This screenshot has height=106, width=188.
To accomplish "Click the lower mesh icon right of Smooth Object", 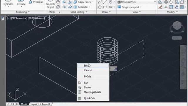I will coord(58,7).
